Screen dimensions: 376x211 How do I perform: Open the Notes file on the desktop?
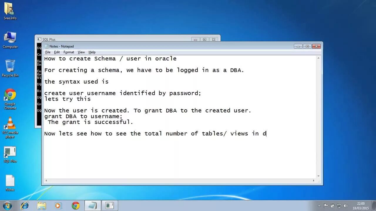pyautogui.click(x=10, y=183)
